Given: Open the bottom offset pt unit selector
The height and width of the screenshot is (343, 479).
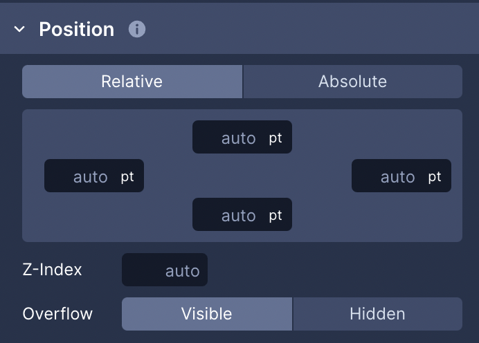Looking at the screenshot, I should click(275, 216).
